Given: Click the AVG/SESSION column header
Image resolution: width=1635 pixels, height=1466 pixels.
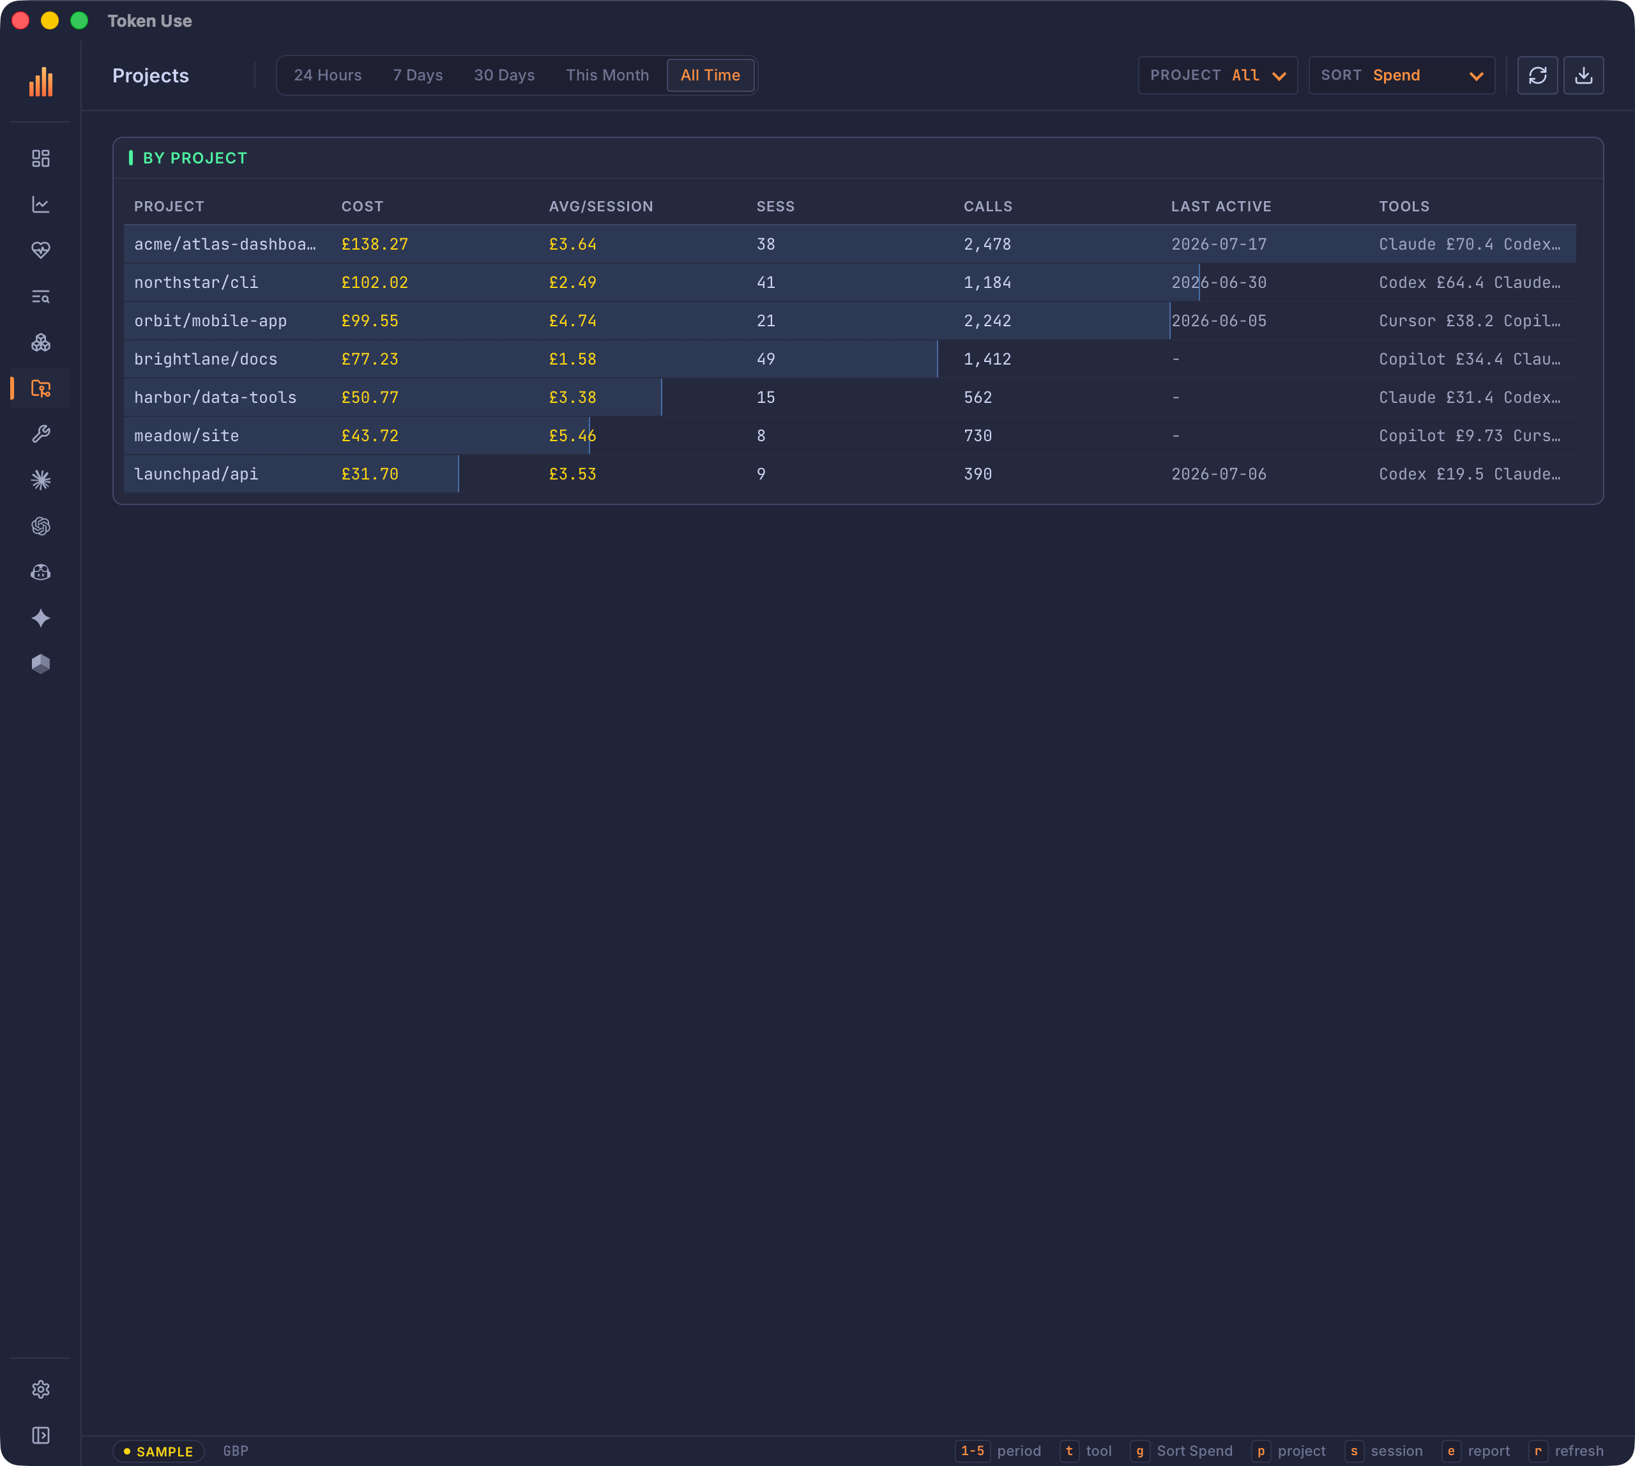Looking at the screenshot, I should coord(601,206).
